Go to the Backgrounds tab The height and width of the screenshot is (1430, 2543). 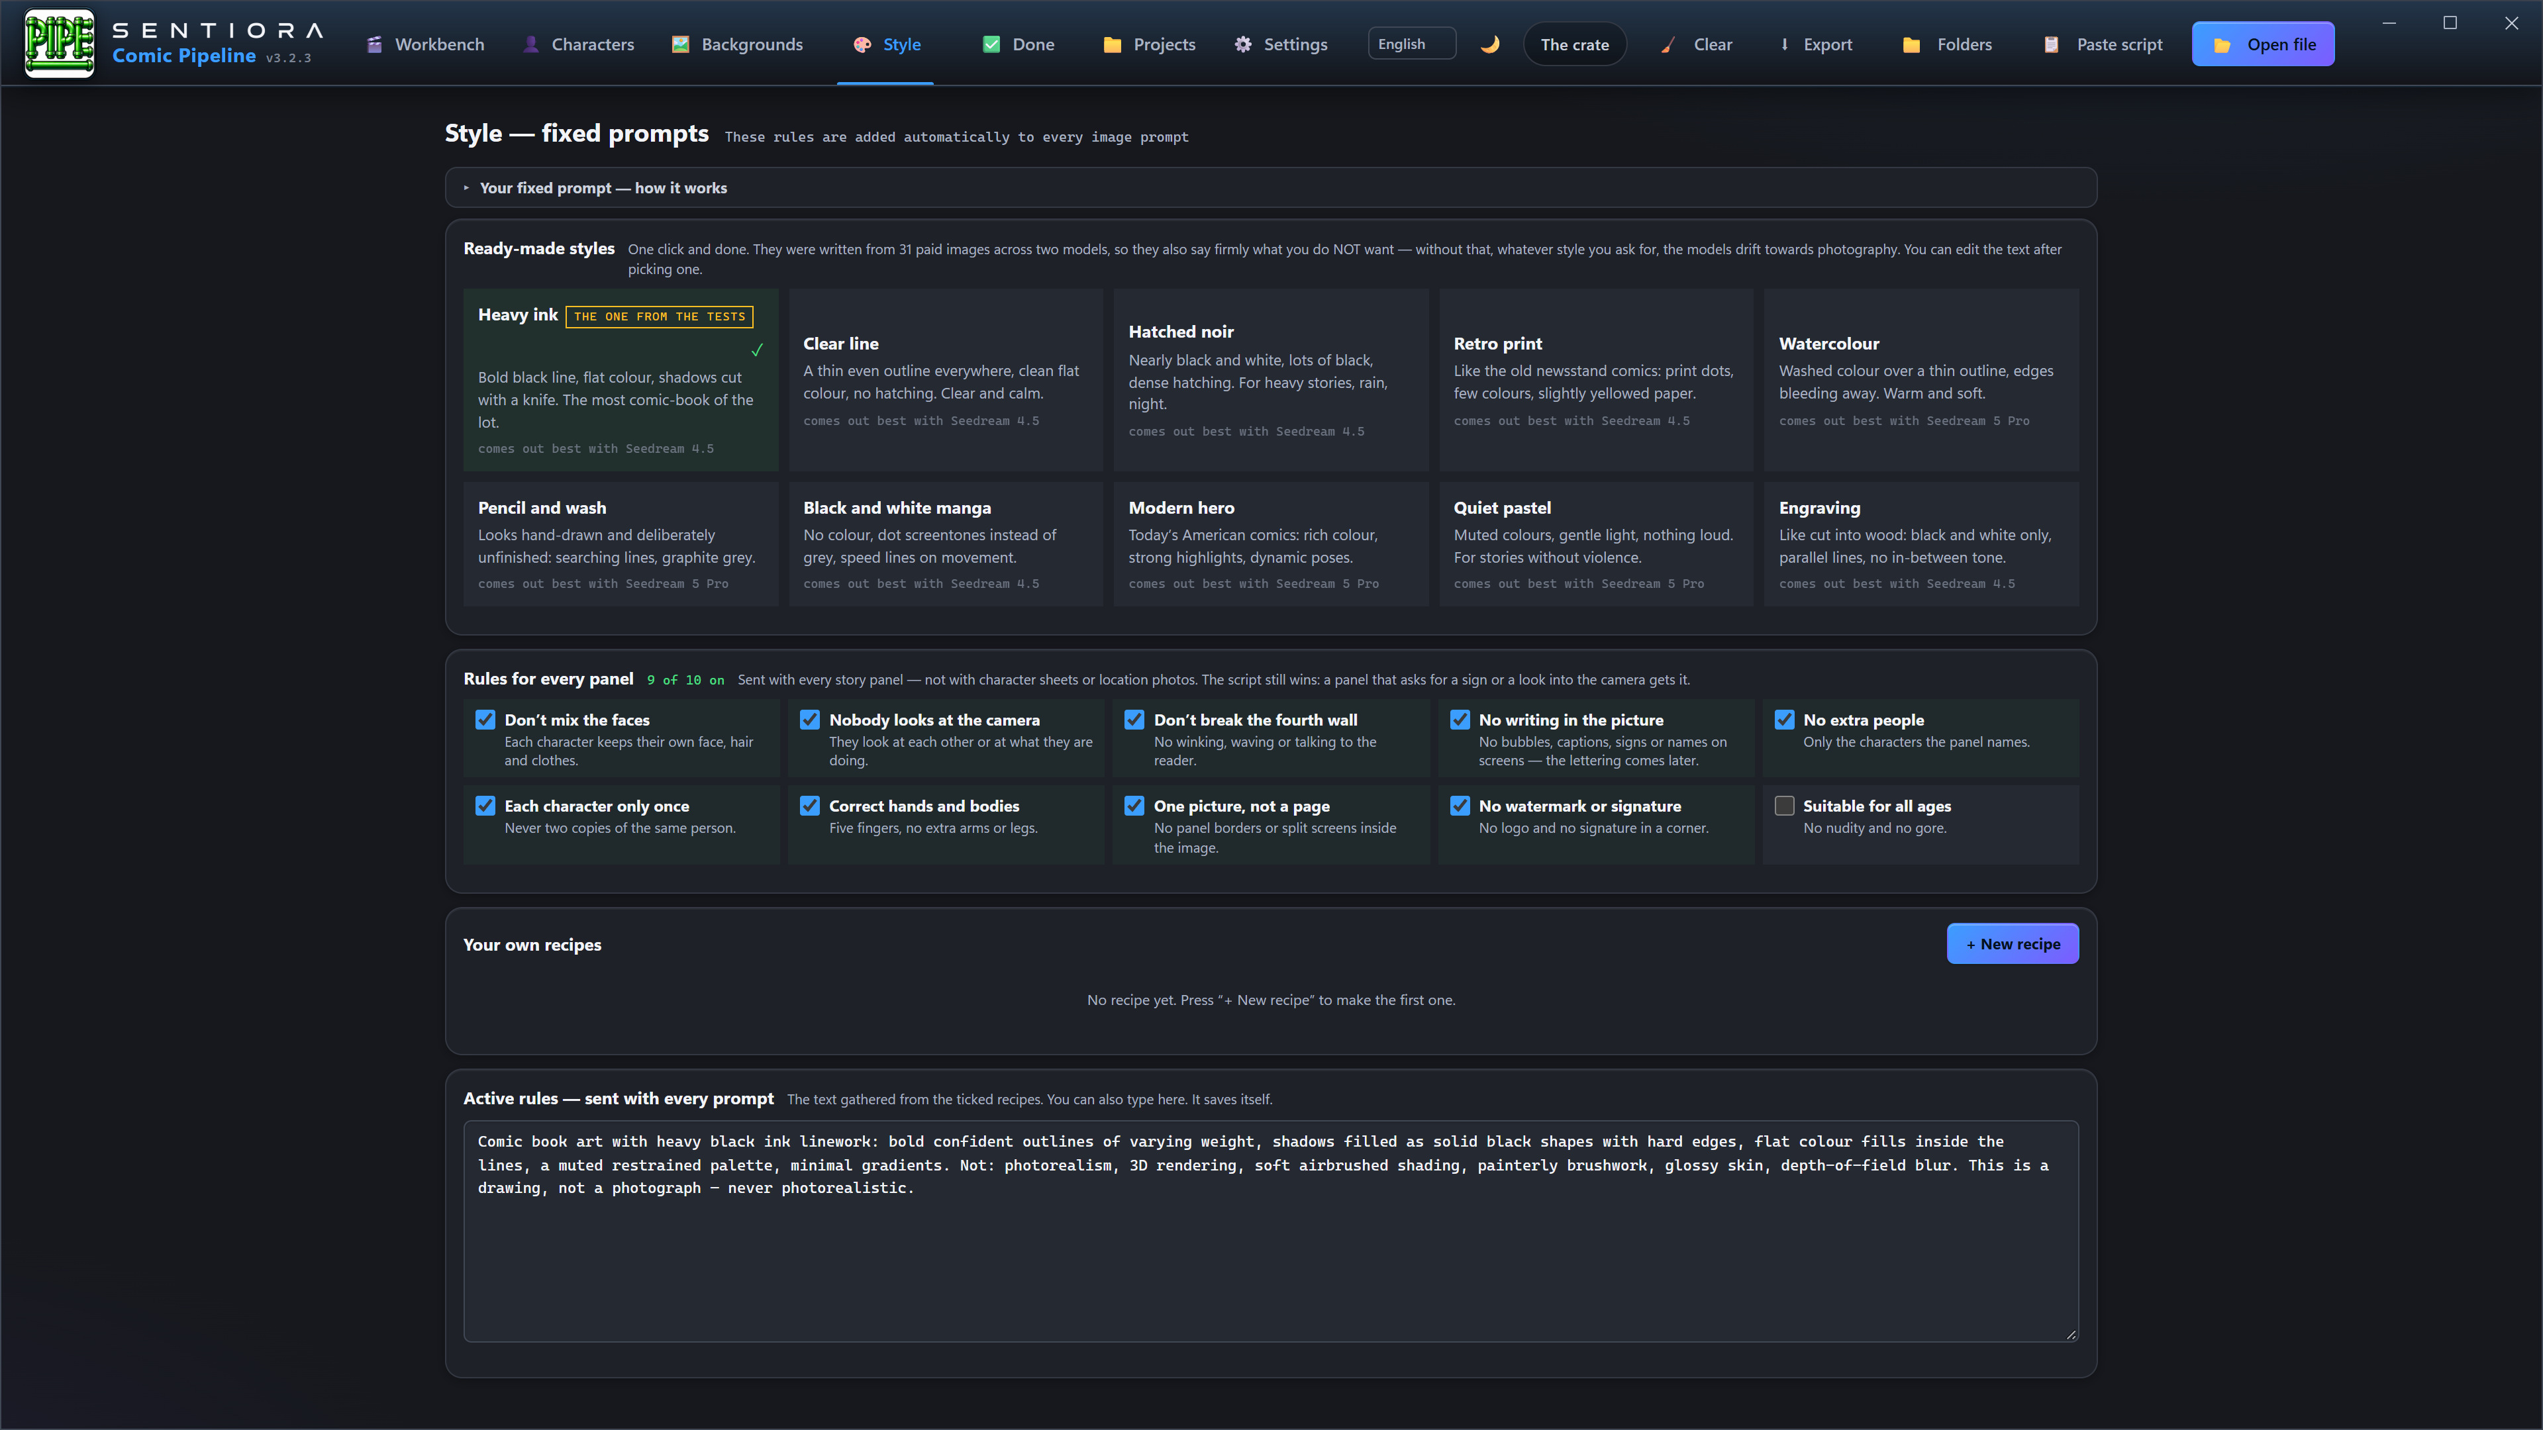738,44
